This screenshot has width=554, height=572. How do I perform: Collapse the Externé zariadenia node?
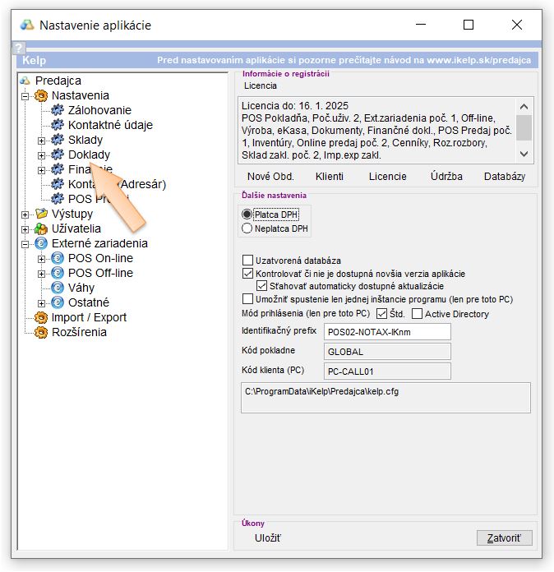coord(25,243)
